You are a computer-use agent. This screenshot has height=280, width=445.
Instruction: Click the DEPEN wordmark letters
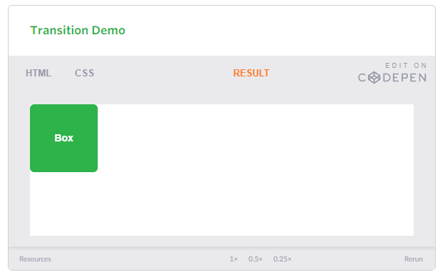tap(404, 78)
